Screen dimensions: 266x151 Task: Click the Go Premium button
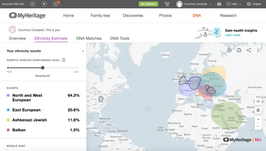[x=148, y=4]
